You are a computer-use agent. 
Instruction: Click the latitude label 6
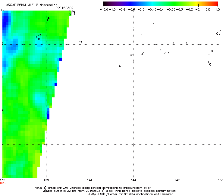2,77
